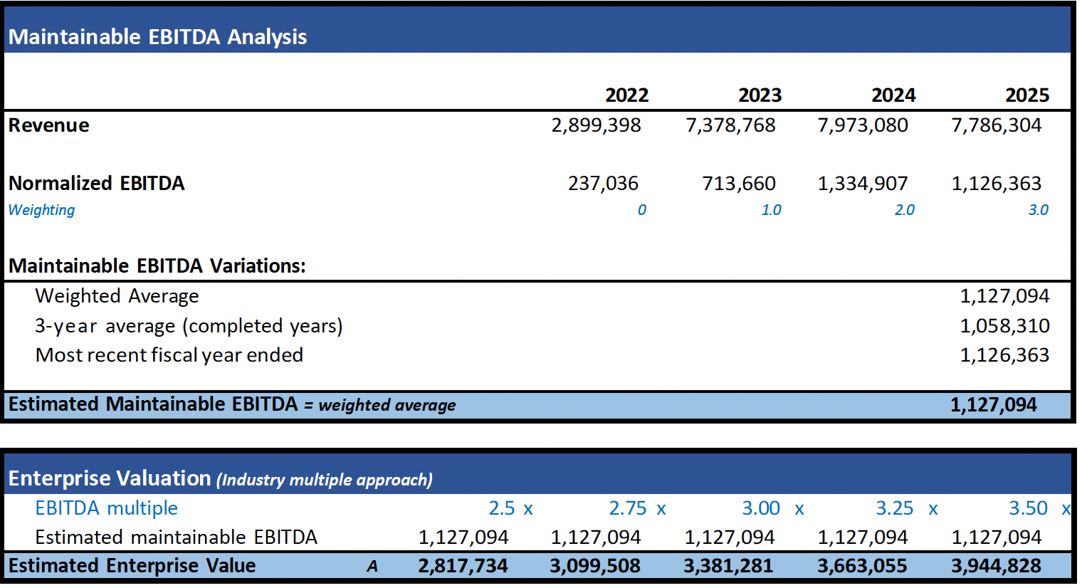
Task: Click the 2023 Normalized EBITDA value 713,660
Action: pyautogui.click(x=738, y=184)
